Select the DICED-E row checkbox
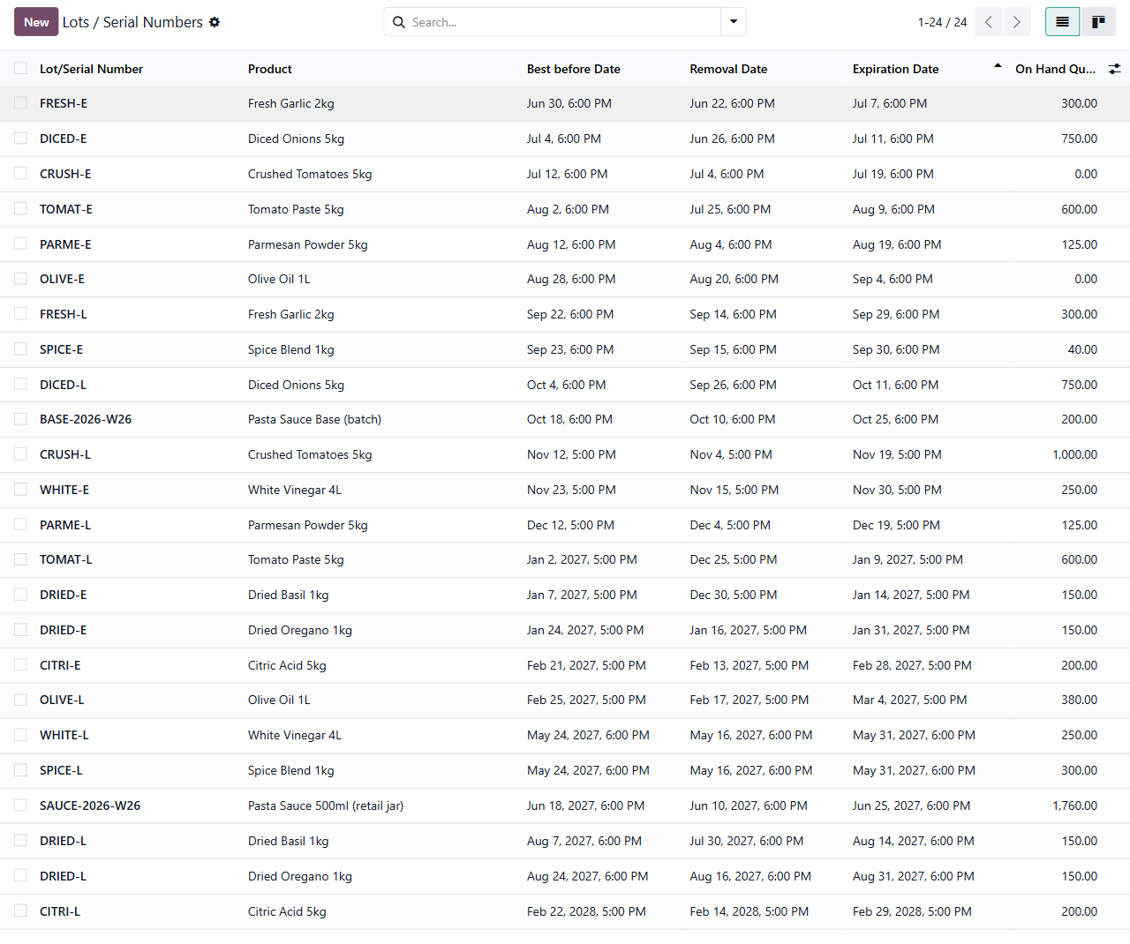This screenshot has width=1130, height=944. pos(20,139)
